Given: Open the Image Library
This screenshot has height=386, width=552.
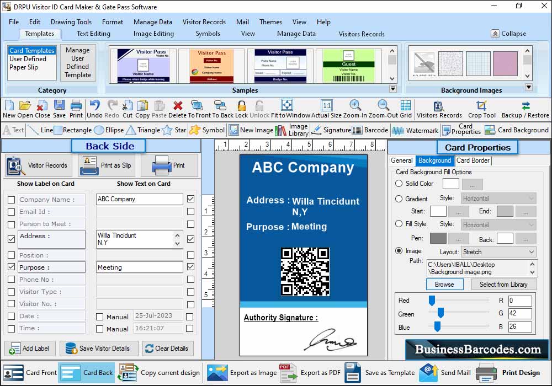Looking at the screenshot, I should pos(292,130).
